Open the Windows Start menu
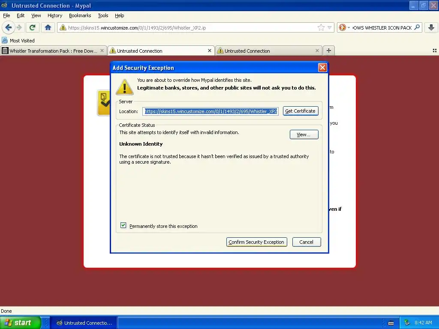439x329 pixels. pyautogui.click(x=21, y=323)
